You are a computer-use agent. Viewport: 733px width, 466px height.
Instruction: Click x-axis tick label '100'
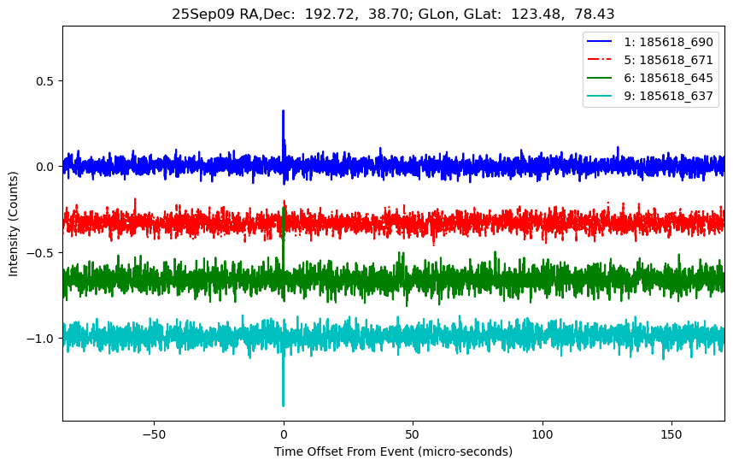(542, 434)
